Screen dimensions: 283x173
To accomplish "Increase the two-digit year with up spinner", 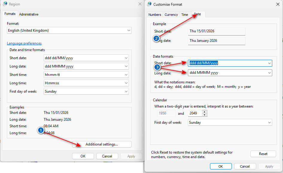I will 205,112.
